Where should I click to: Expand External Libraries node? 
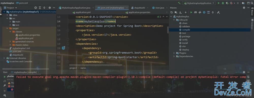tap(4, 58)
